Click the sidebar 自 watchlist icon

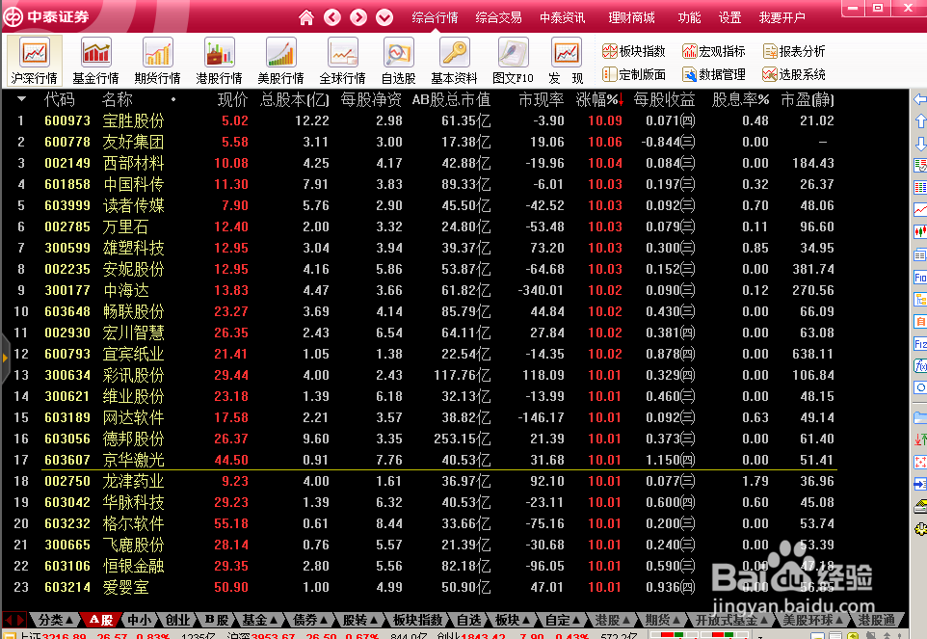pyautogui.click(x=920, y=322)
